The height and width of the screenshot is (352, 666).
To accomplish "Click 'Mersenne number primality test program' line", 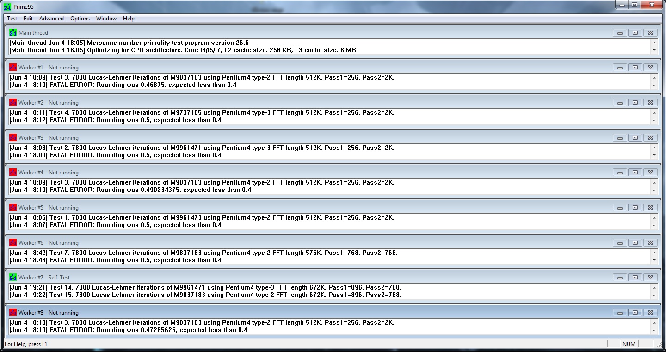I will (x=129, y=43).
